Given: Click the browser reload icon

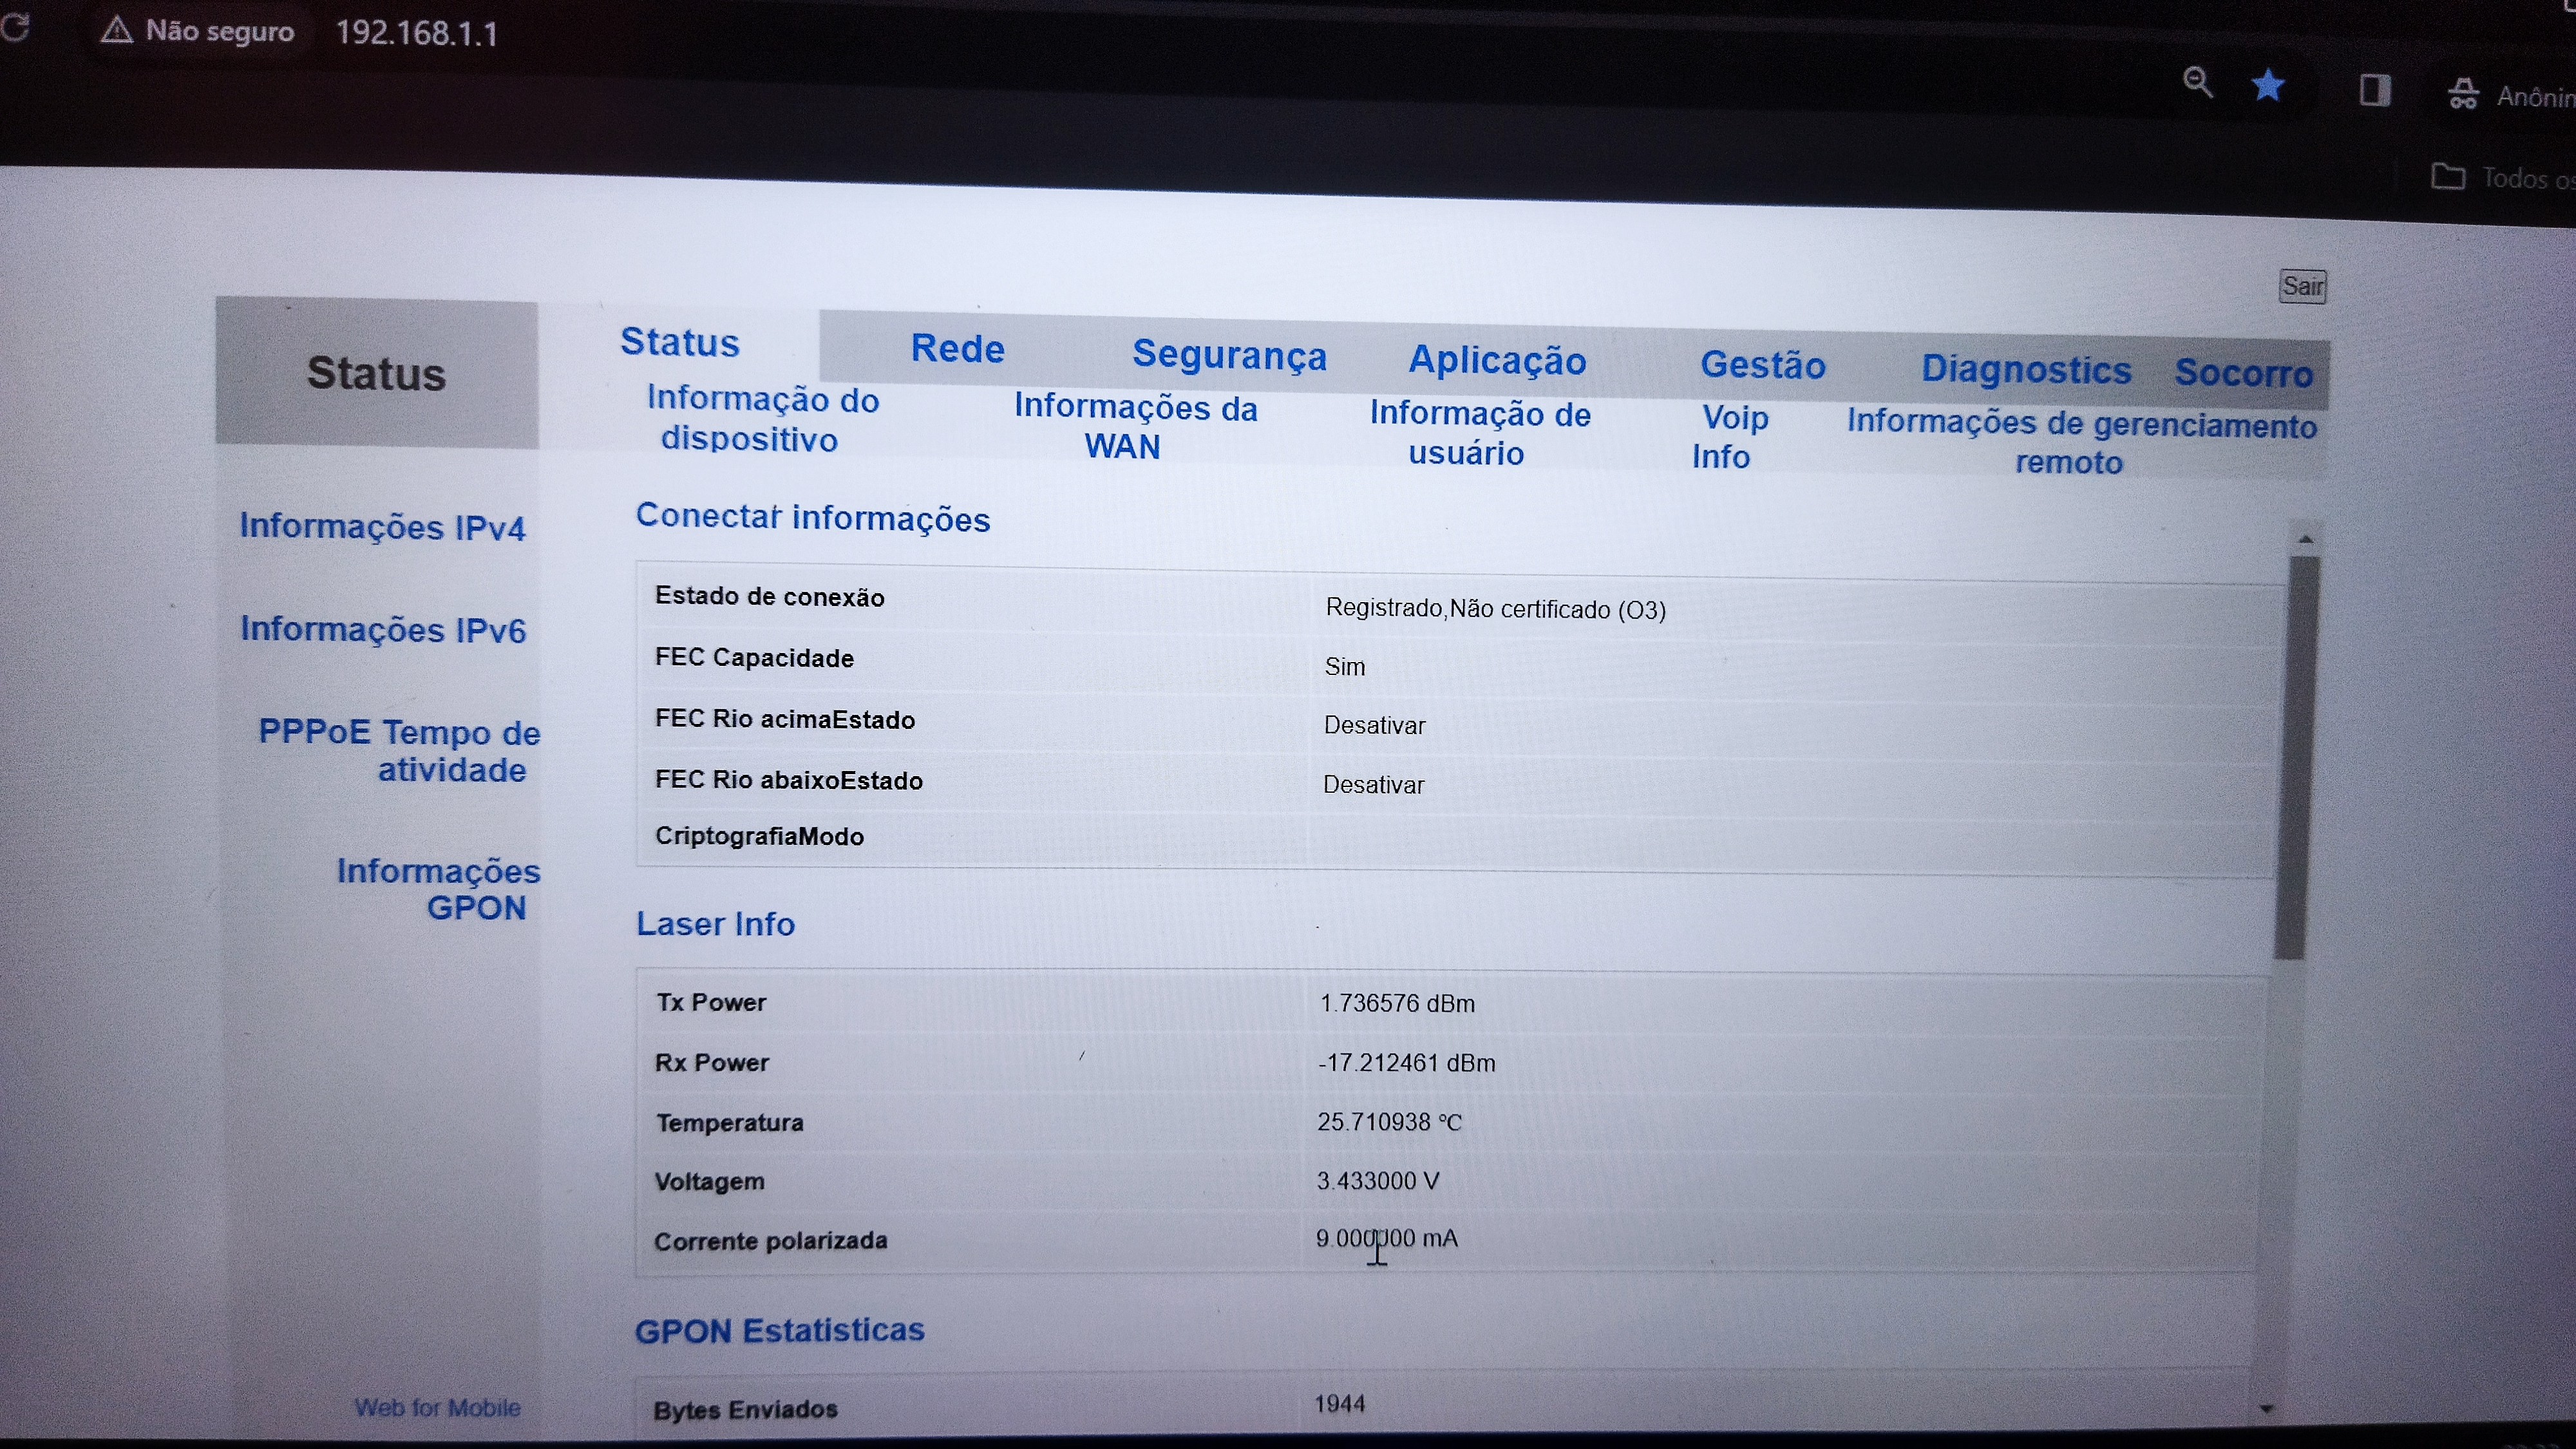Looking at the screenshot, I should click(x=14, y=27).
